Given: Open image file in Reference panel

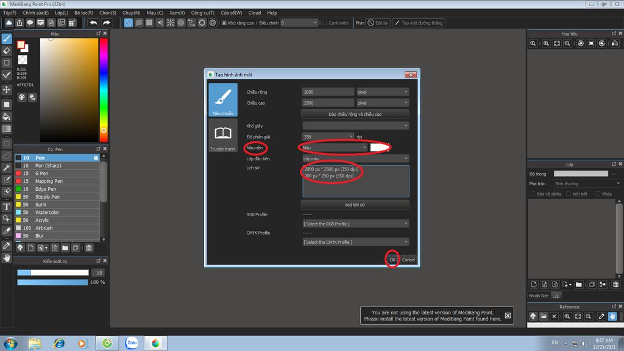Looking at the screenshot, I should [x=544, y=316].
